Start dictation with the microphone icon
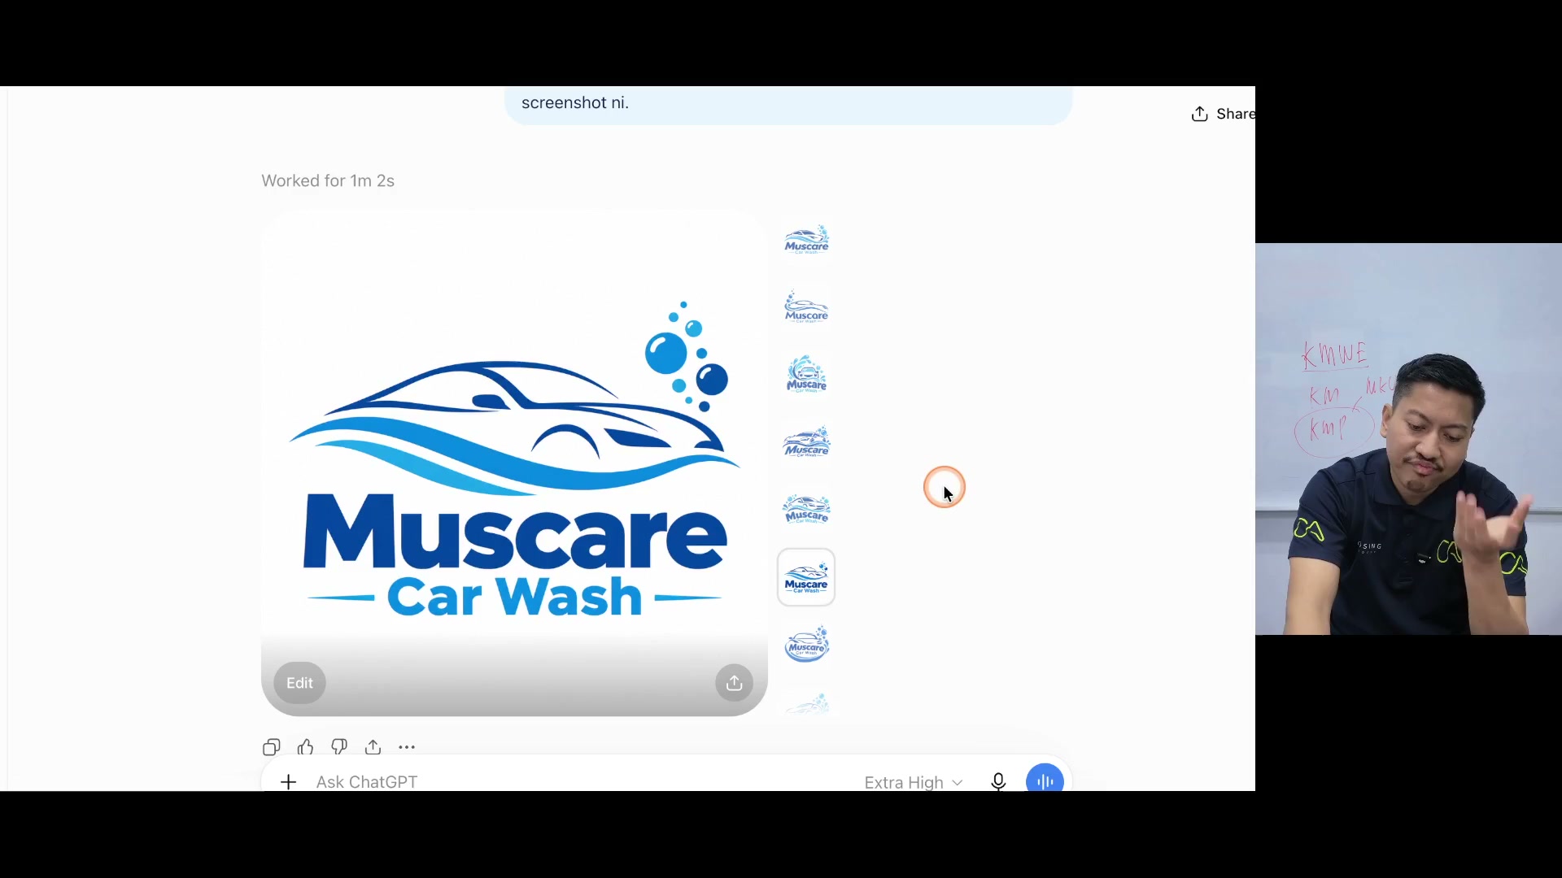This screenshot has width=1562, height=878. [x=998, y=782]
